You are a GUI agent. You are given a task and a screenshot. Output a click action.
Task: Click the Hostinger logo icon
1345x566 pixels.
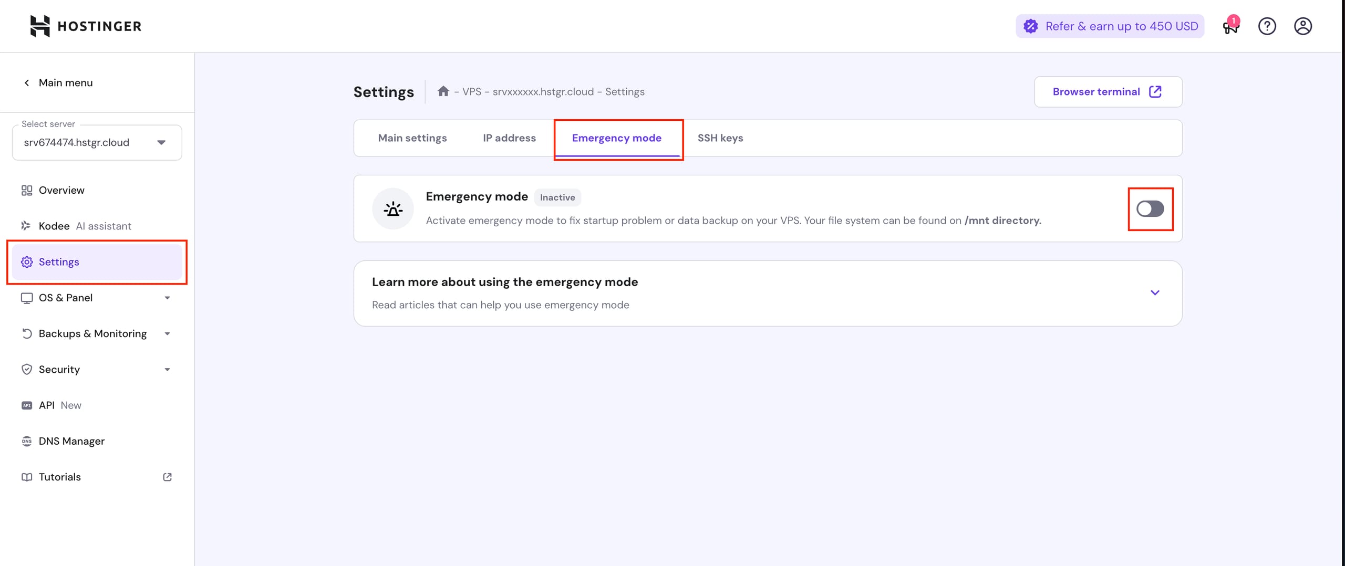click(40, 26)
